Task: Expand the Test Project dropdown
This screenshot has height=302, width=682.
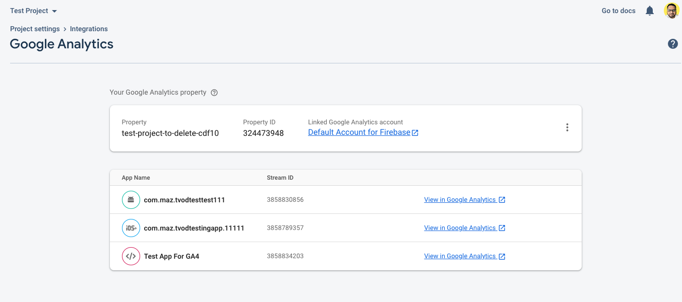Action: click(x=34, y=11)
